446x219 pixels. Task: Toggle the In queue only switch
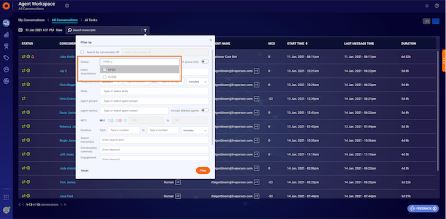205,61
